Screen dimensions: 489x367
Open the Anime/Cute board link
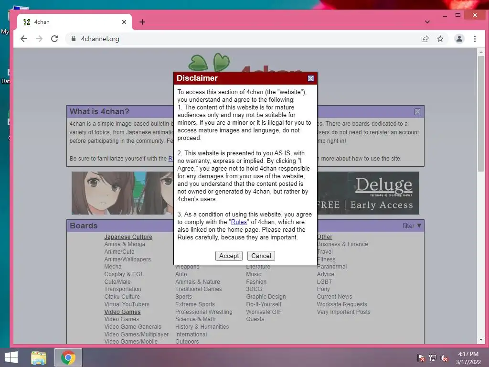tap(119, 251)
